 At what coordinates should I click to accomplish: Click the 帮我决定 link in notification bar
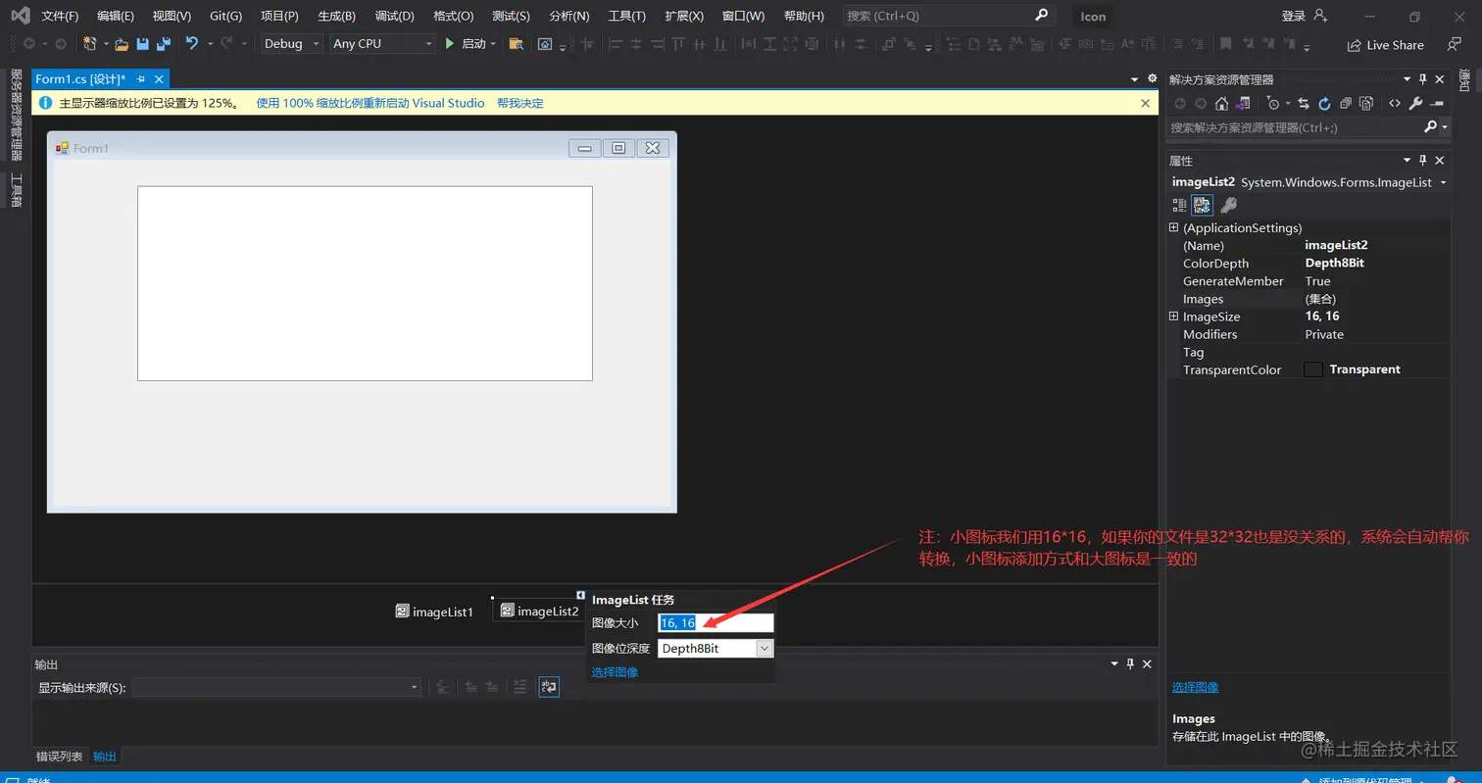pyautogui.click(x=519, y=103)
